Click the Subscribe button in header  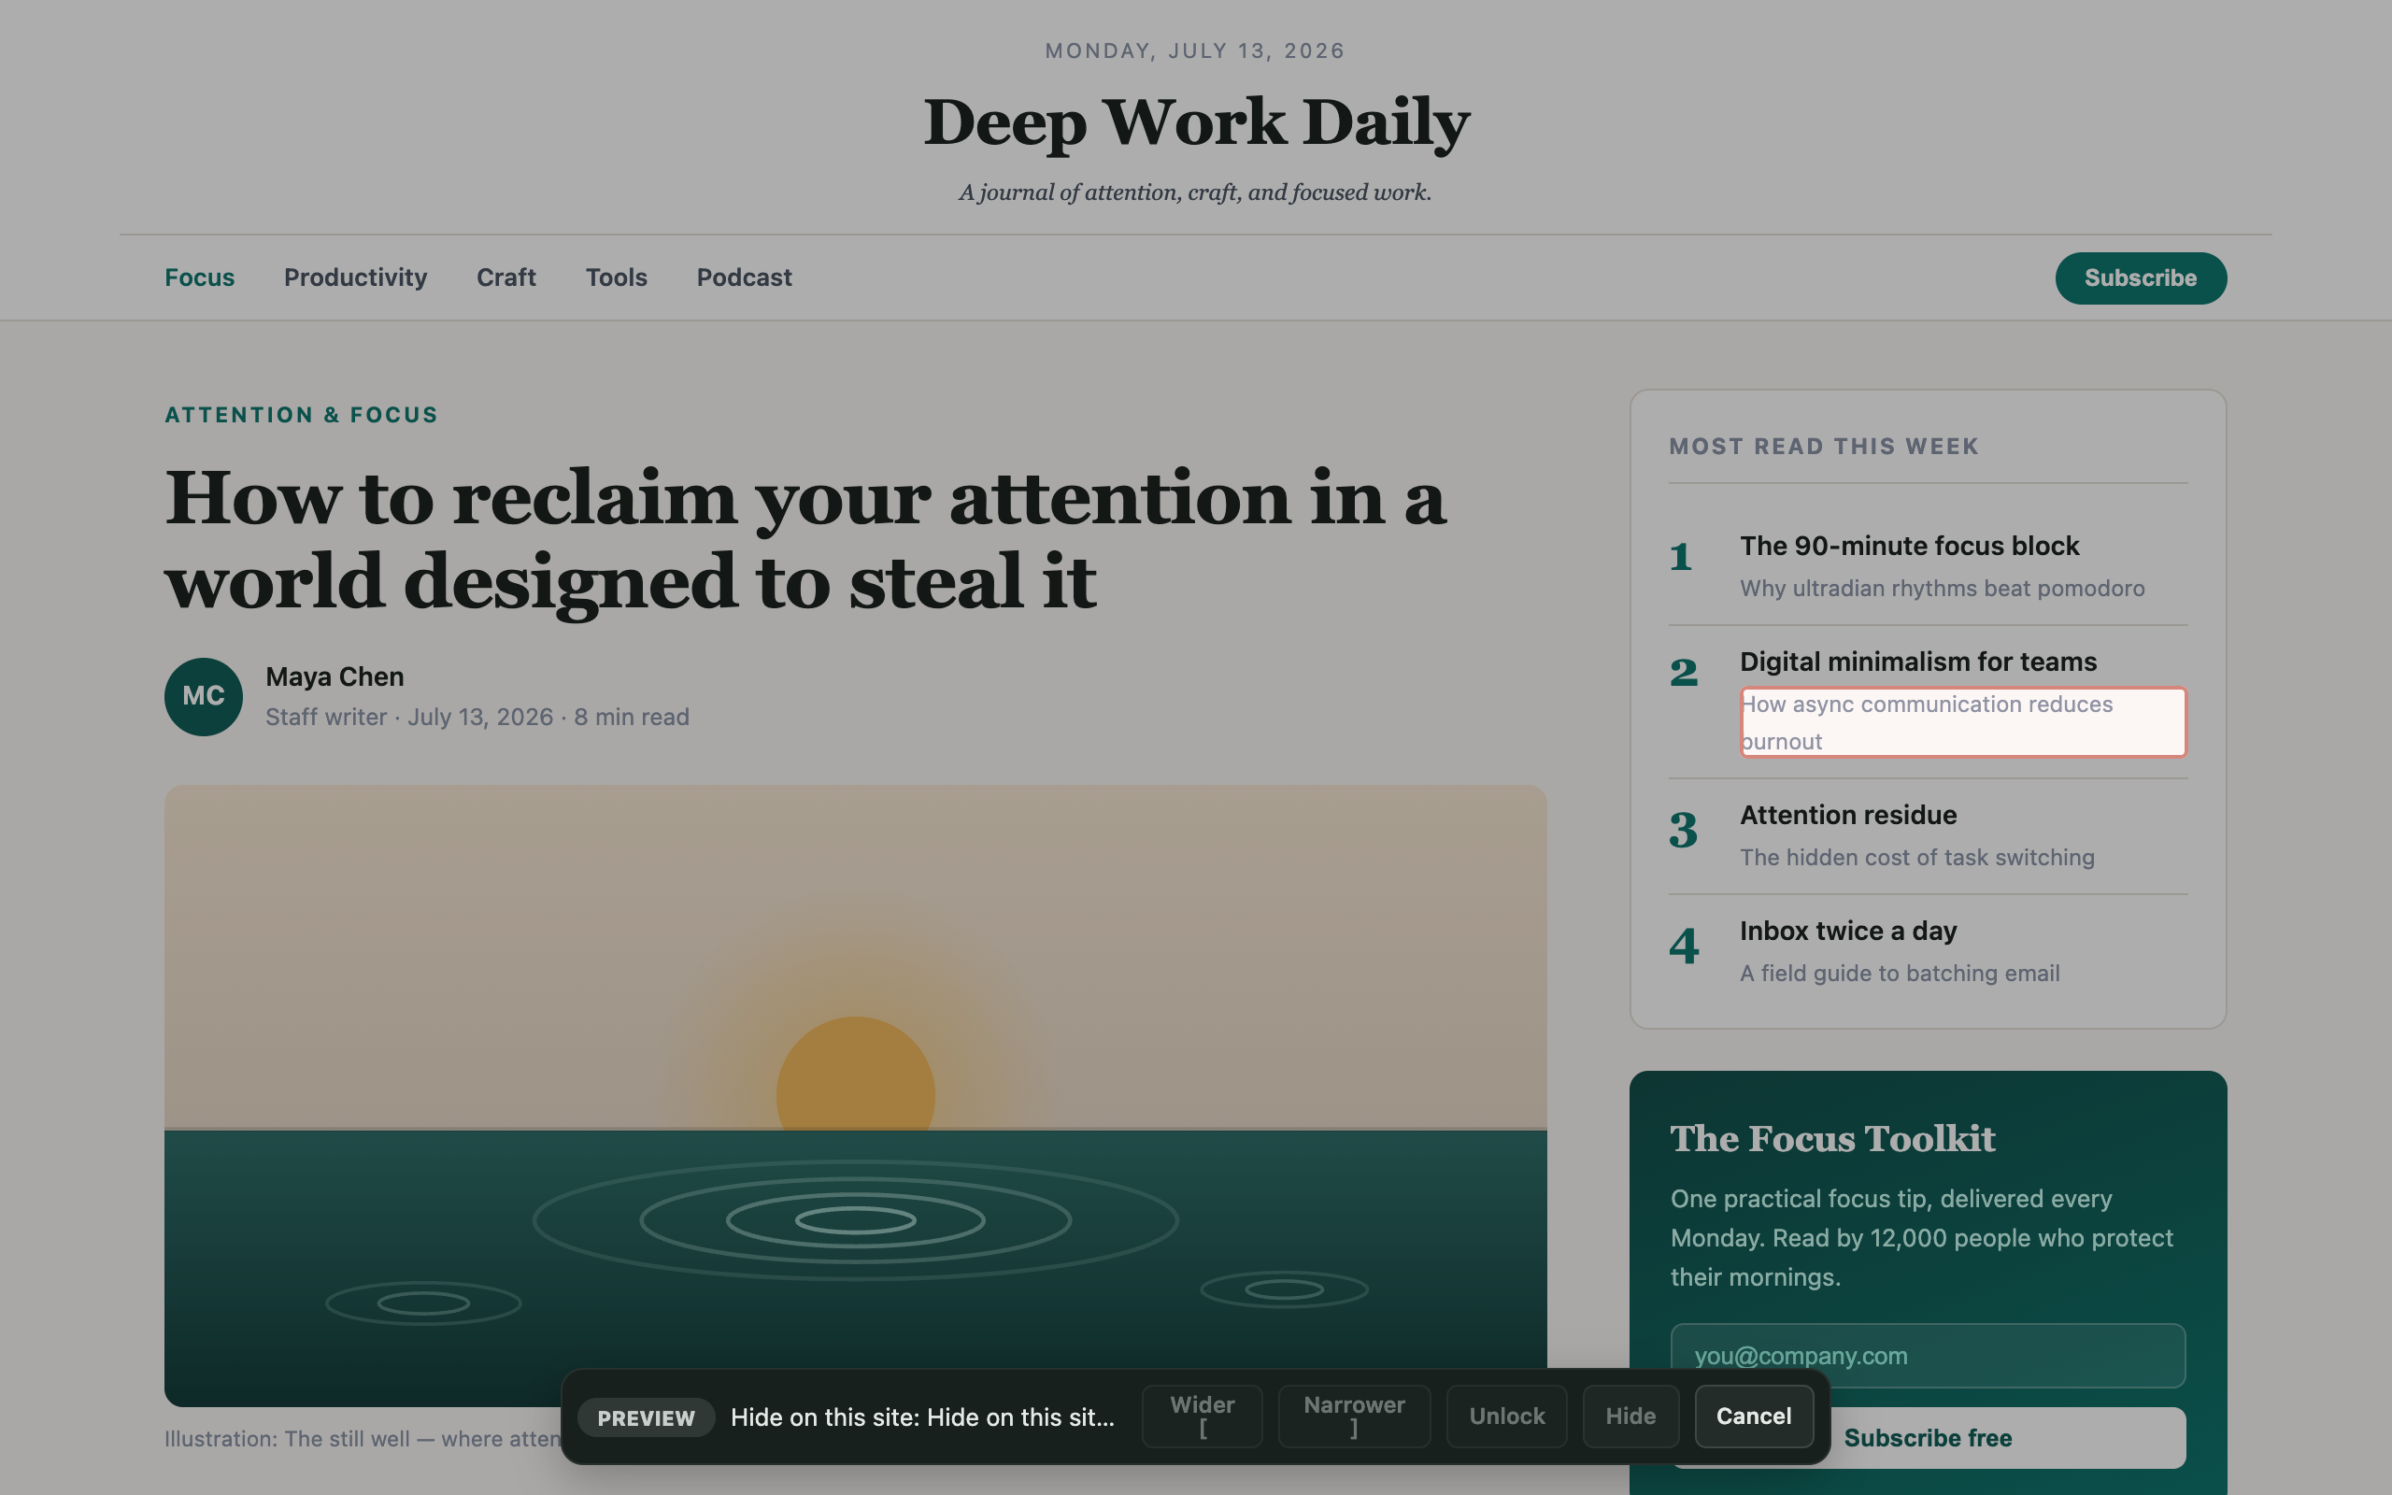[2140, 278]
